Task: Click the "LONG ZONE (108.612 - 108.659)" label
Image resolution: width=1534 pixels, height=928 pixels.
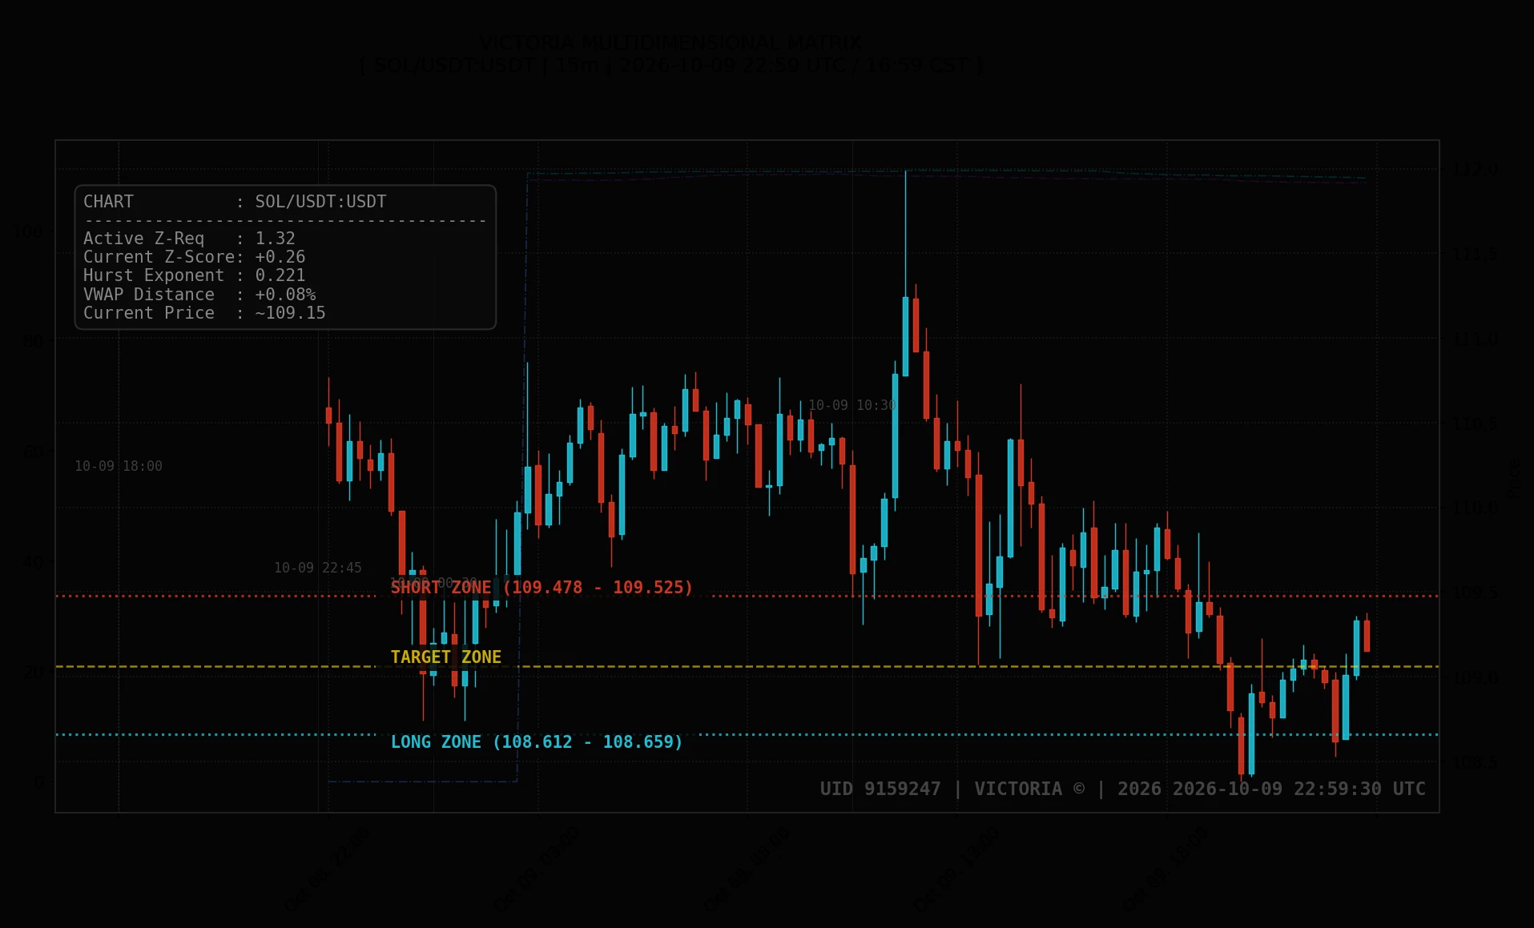Action: pyautogui.click(x=537, y=742)
